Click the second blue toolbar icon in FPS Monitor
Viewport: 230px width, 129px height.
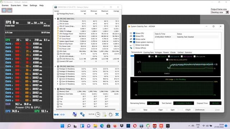10,10
